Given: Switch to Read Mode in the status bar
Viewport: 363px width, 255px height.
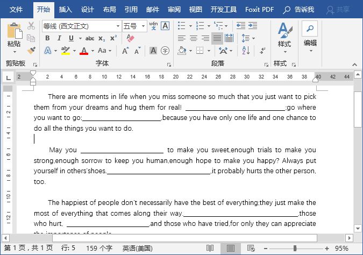Looking at the screenshot, I should tap(210, 249).
